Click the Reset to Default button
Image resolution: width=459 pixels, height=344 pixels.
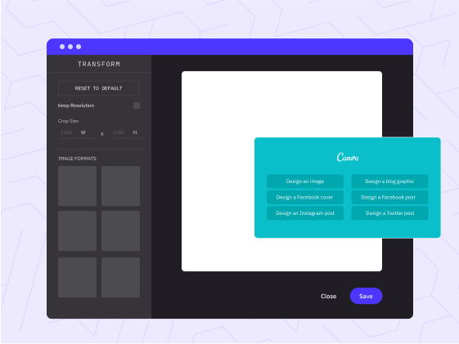(99, 88)
